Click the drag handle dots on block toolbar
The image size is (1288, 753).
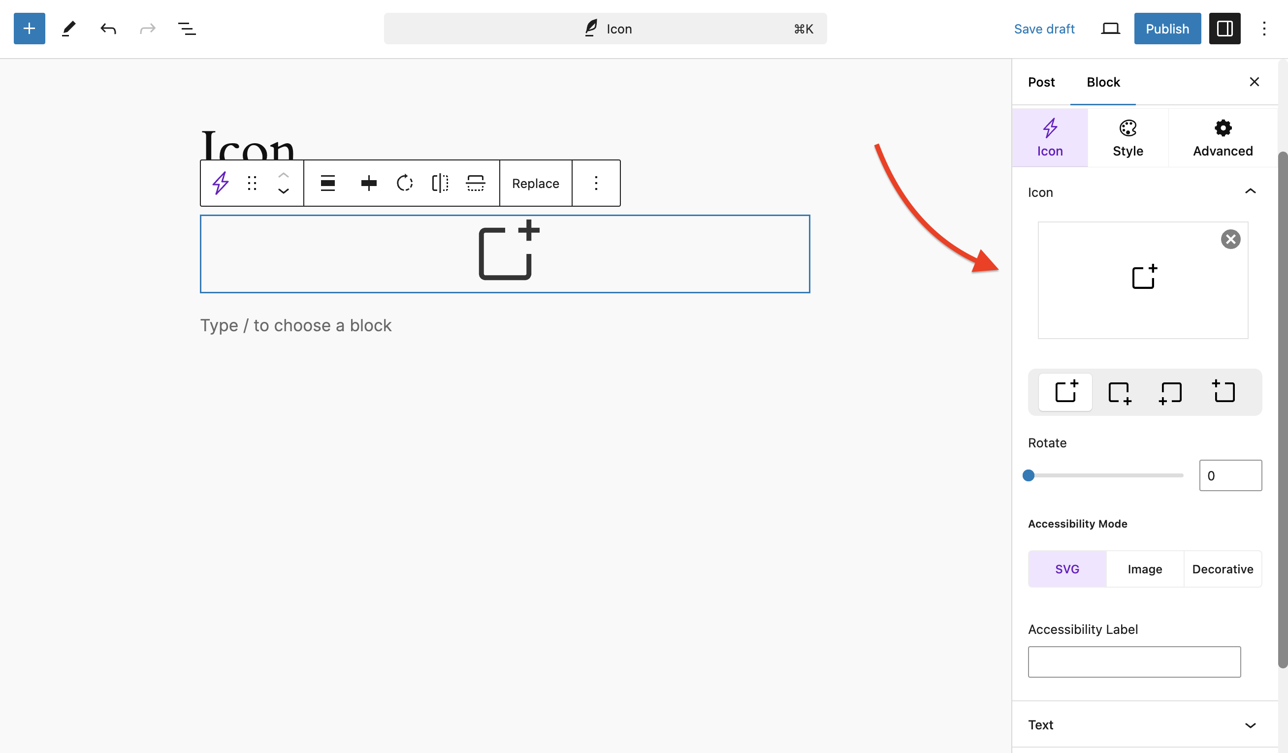pos(252,183)
